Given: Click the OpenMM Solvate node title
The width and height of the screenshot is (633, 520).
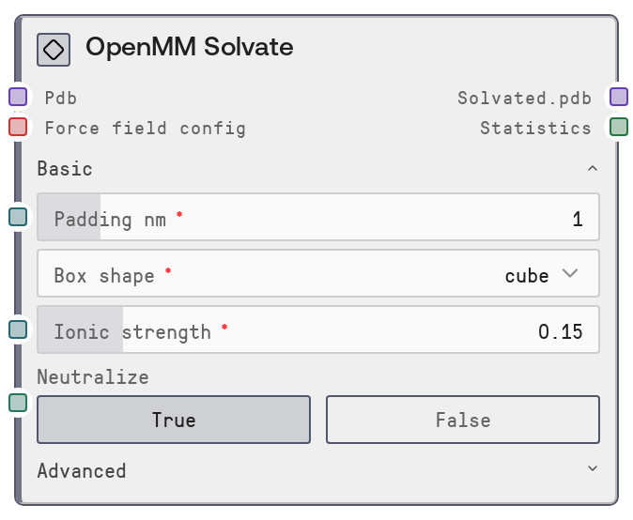Looking at the screenshot, I should click(x=189, y=47).
